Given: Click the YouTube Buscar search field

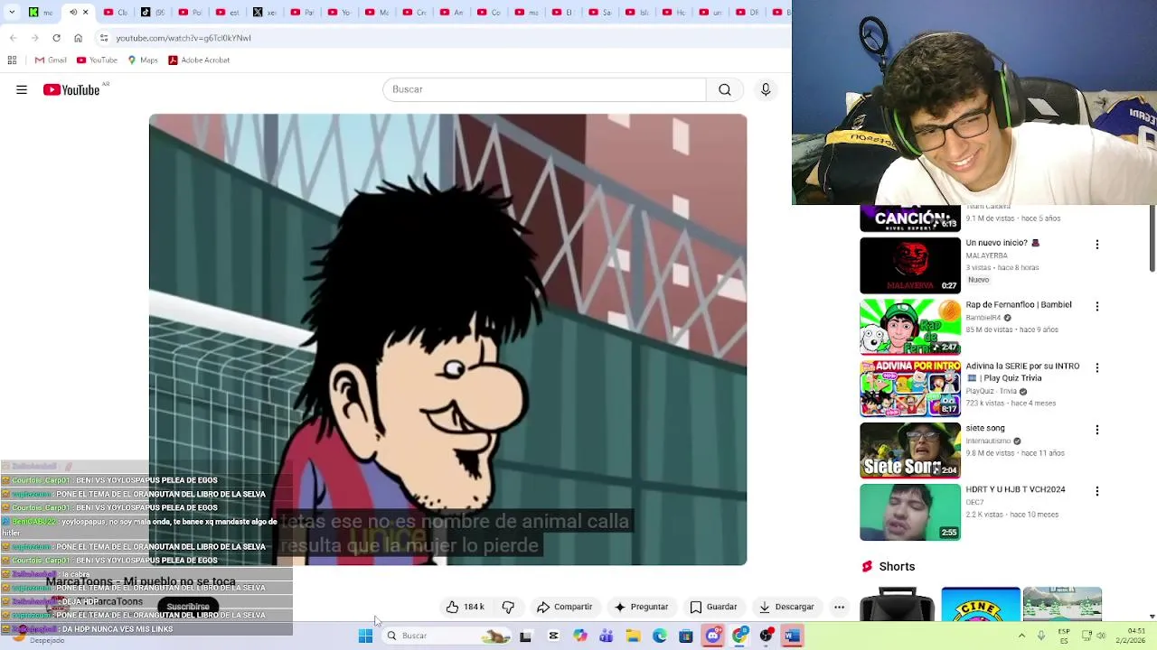Looking at the screenshot, I should click(544, 89).
